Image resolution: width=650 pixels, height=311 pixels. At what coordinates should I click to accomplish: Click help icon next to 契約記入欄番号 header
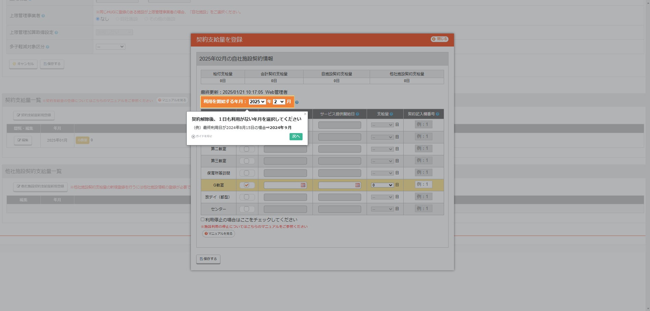tap(437, 114)
